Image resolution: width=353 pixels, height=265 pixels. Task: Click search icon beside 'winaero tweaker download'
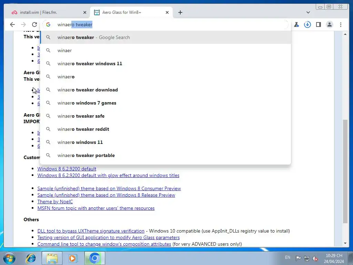coord(48,90)
